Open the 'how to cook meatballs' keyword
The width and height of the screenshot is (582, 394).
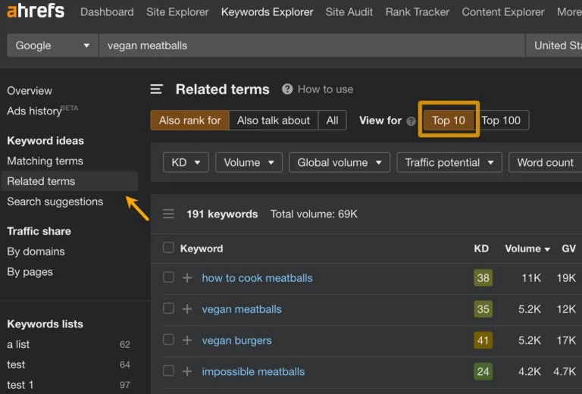257,278
